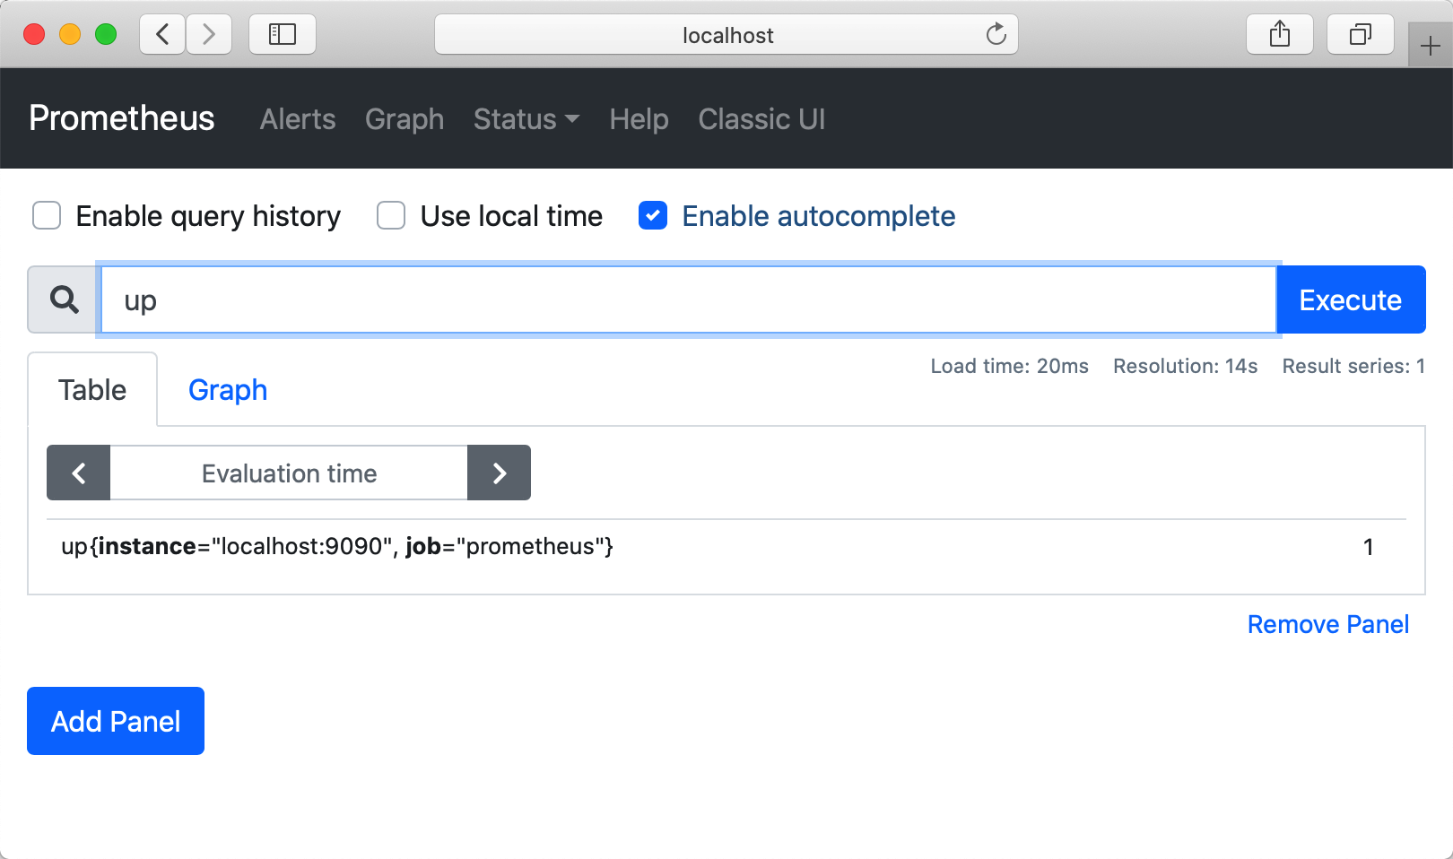Step evaluation time forward

tap(500, 473)
